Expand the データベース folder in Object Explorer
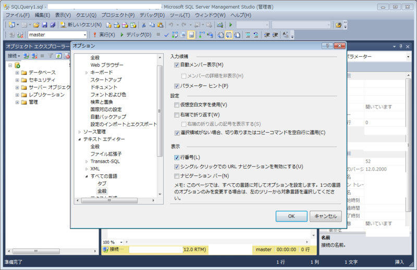 tap(17, 73)
